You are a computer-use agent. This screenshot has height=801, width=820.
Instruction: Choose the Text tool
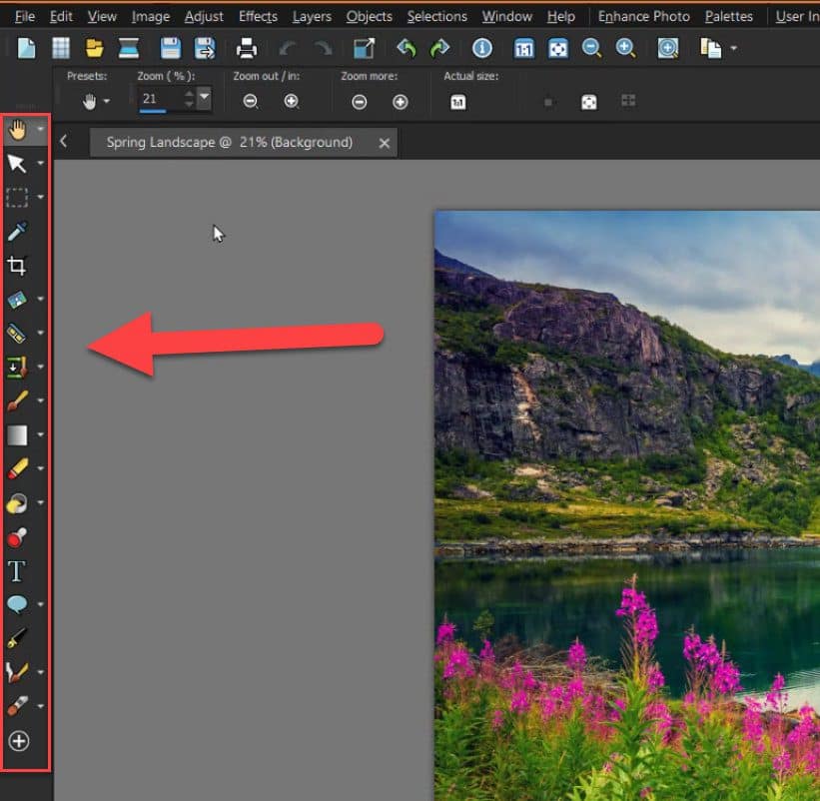coord(17,571)
